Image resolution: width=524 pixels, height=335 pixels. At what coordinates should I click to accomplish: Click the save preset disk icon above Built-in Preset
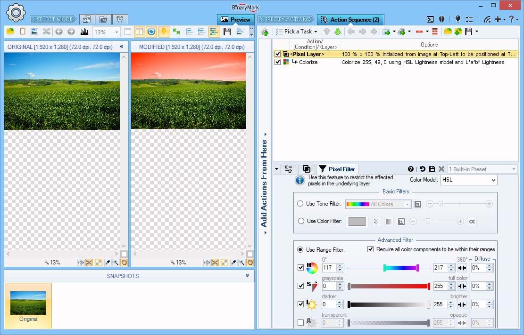[432, 168]
